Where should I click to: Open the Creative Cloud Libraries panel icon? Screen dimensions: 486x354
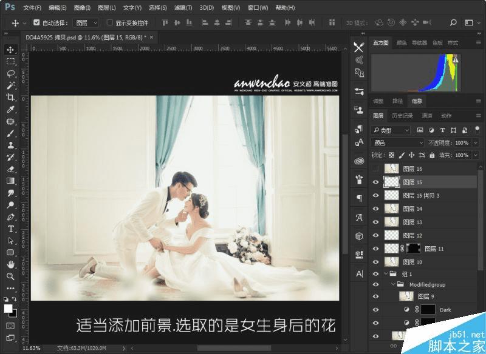(359, 161)
